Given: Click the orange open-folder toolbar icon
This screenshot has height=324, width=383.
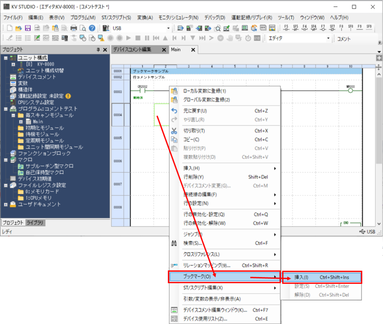Looking at the screenshot, I should 19,28.
